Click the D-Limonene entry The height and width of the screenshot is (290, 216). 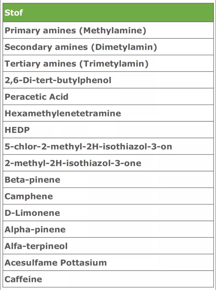click(x=33, y=213)
